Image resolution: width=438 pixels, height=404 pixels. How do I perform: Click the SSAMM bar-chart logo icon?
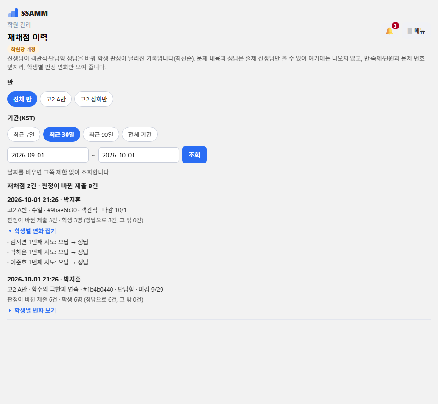click(13, 13)
